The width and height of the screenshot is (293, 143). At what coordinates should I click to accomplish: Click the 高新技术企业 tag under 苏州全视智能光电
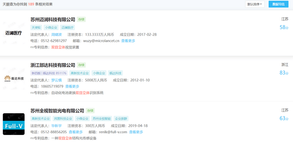41,119
